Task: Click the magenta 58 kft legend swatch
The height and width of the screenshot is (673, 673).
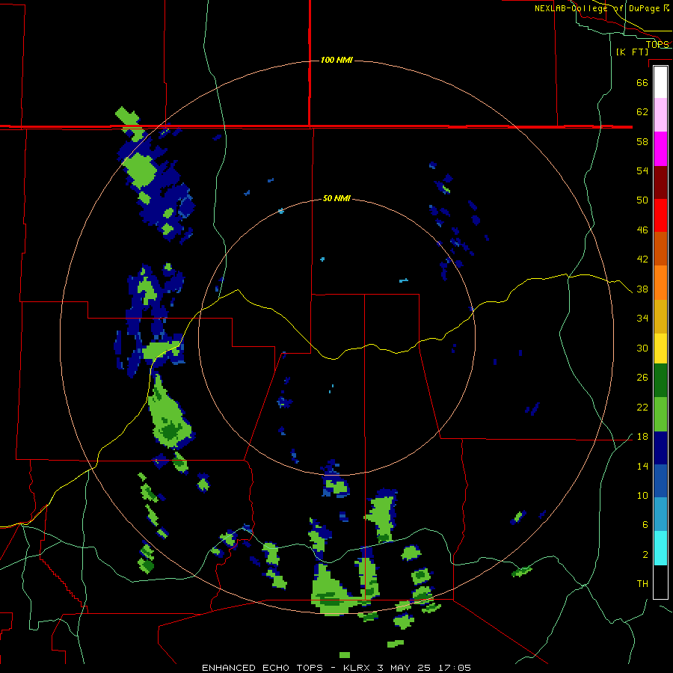Action: pyautogui.click(x=660, y=149)
